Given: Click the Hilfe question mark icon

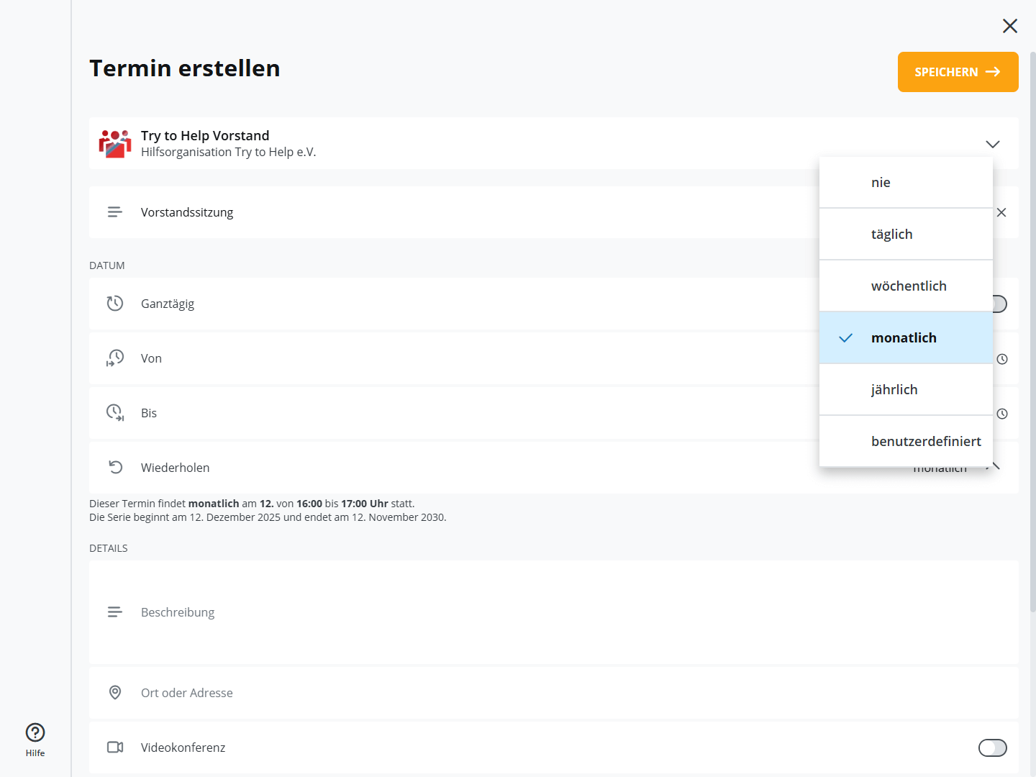Looking at the screenshot, I should 35,732.
